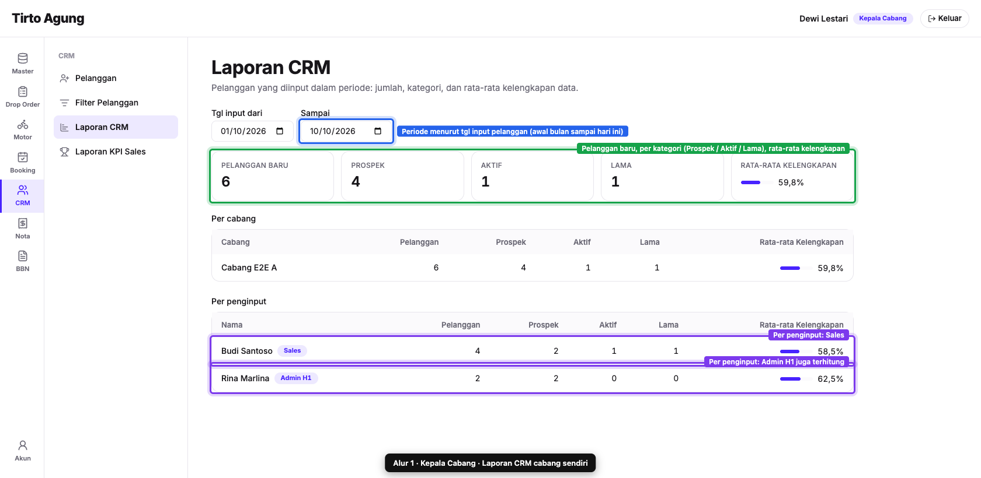Click the Lama summary card
981x478 pixels.
(x=662, y=176)
